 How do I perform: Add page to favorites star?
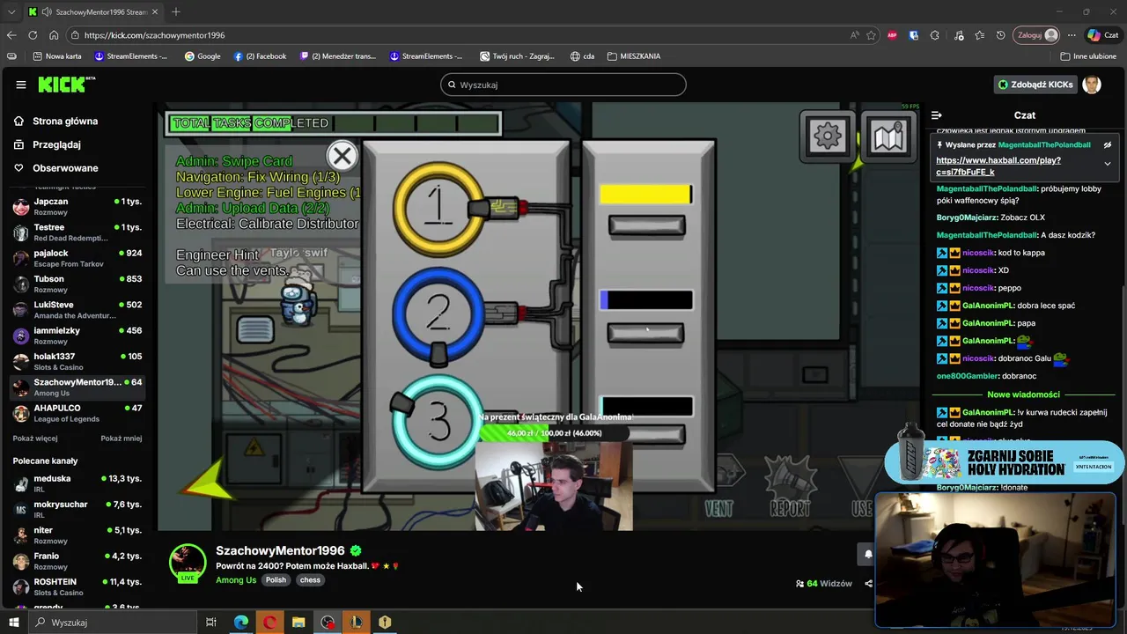(x=871, y=35)
